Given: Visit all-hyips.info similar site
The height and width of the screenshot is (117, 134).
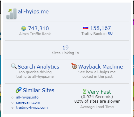Looking at the screenshot, I should click(27, 97).
